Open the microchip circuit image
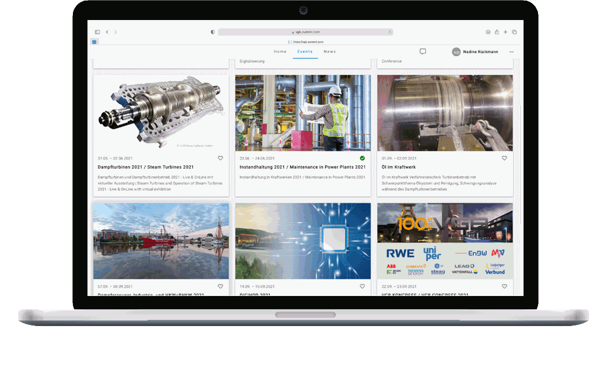 (303, 241)
